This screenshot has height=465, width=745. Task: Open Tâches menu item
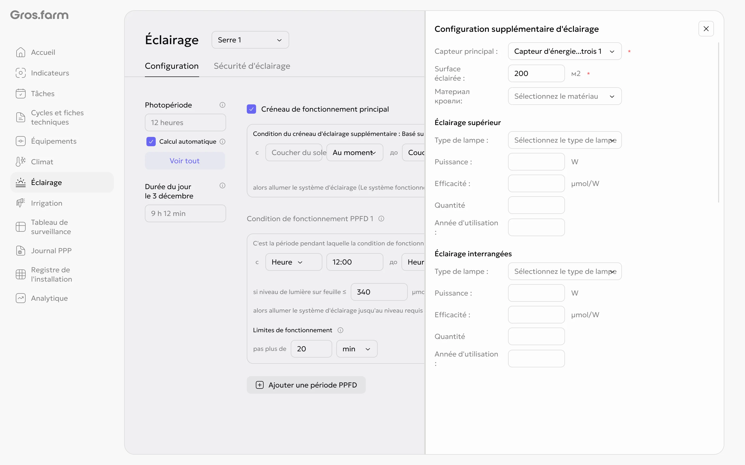coord(62,94)
